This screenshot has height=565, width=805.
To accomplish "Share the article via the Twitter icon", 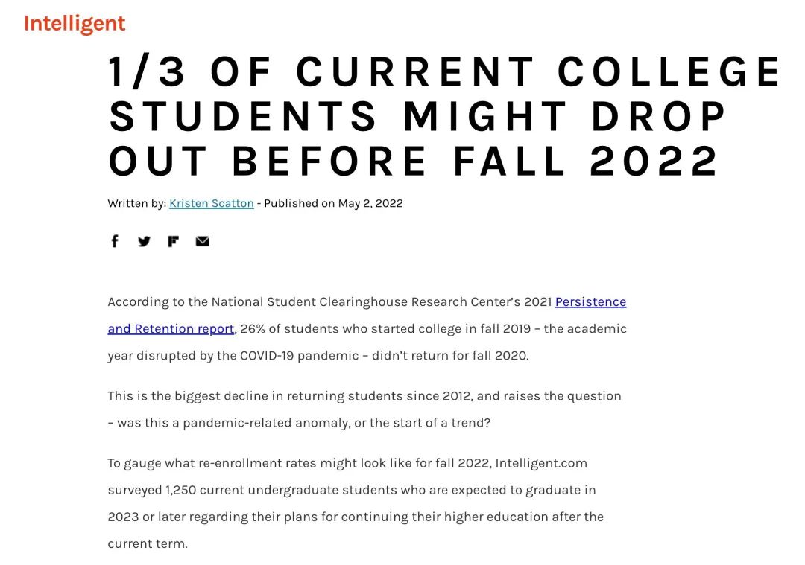I will [x=145, y=241].
